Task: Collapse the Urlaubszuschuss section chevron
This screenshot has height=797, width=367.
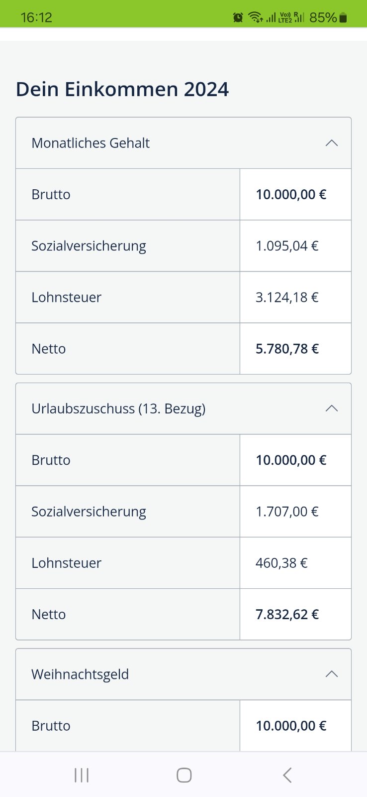Action: (331, 408)
